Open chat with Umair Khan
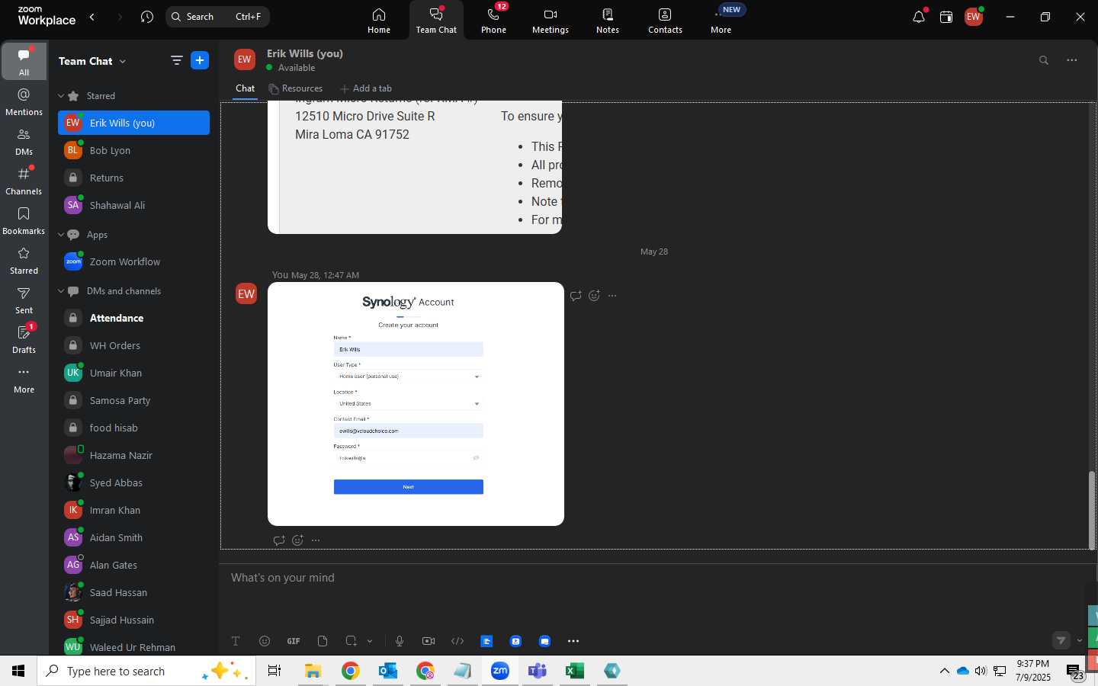This screenshot has width=1098, height=686. [x=133, y=373]
